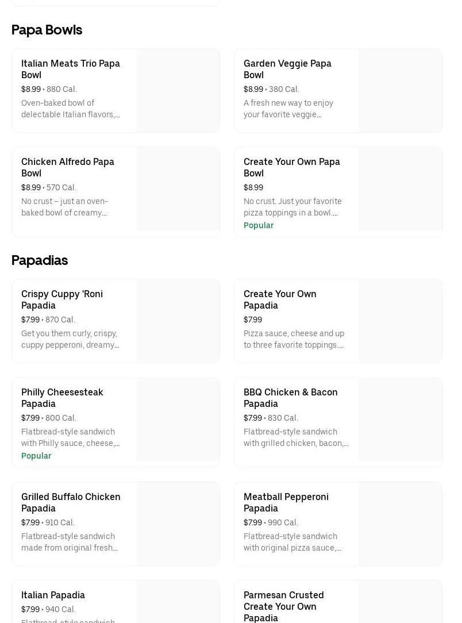The image size is (462, 623).
Task: Click the Italian Papadia title
Action: 53,595
